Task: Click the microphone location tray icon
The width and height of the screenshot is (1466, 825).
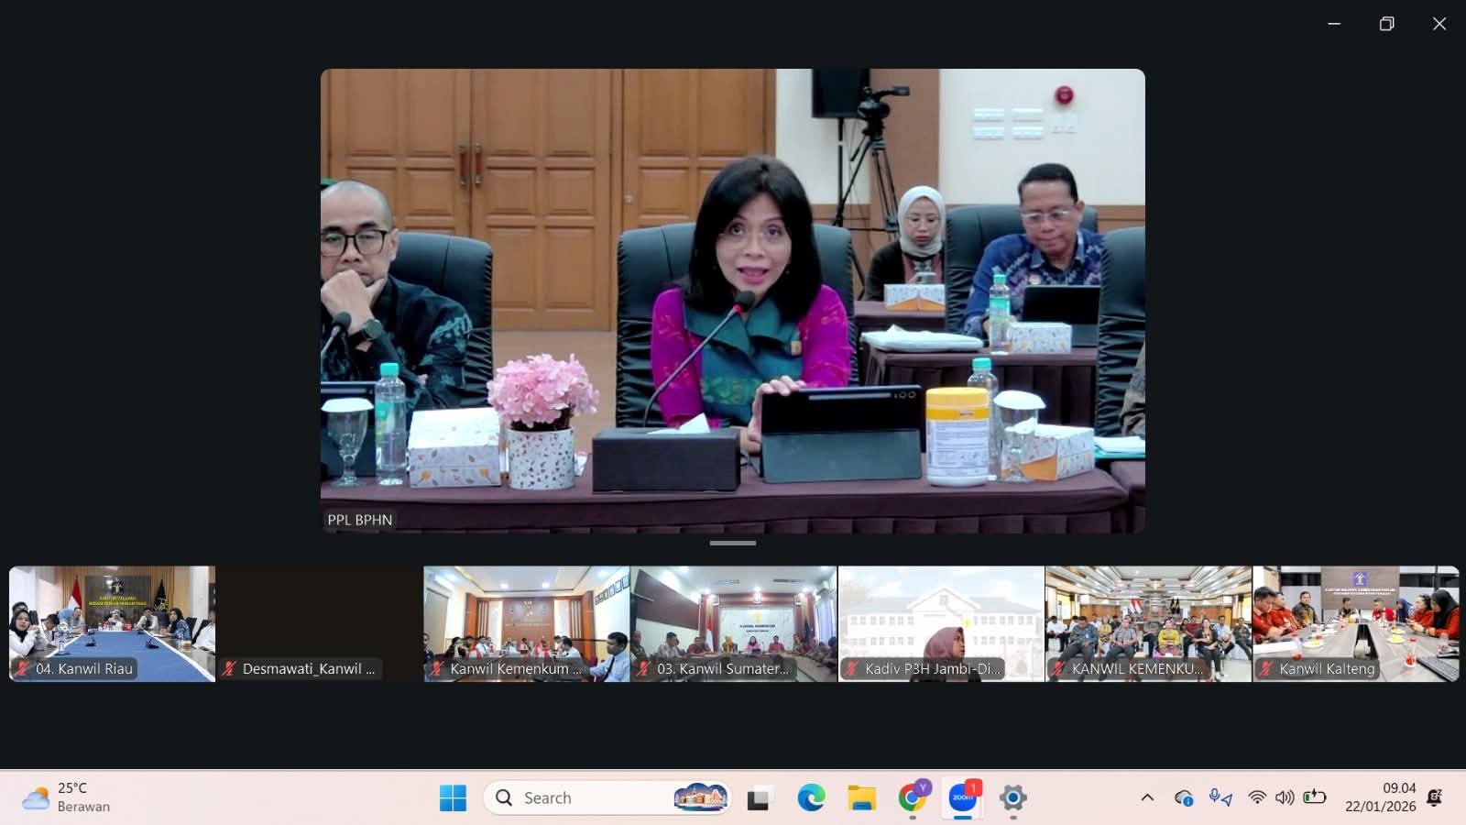Action: click(1220, 797)
